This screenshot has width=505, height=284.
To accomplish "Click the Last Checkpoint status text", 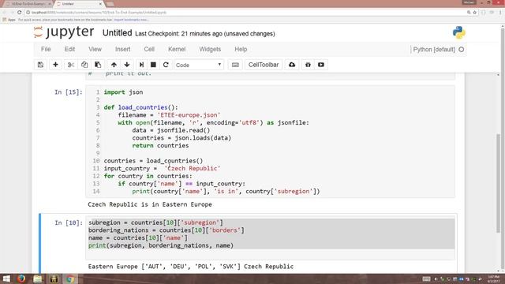I will 205,34.
